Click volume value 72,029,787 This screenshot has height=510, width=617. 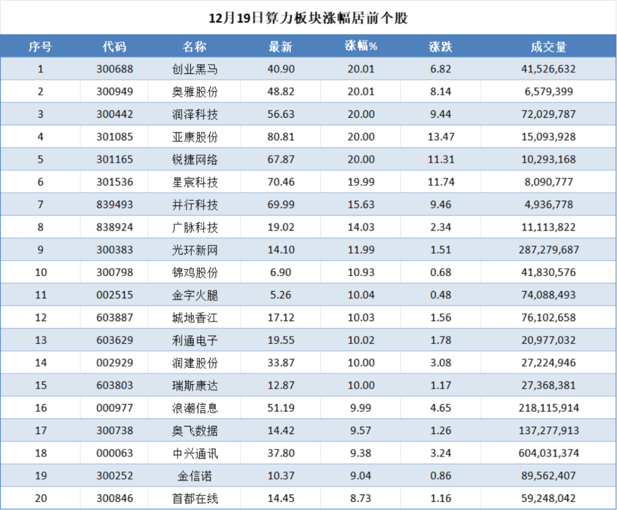[548, 114]
